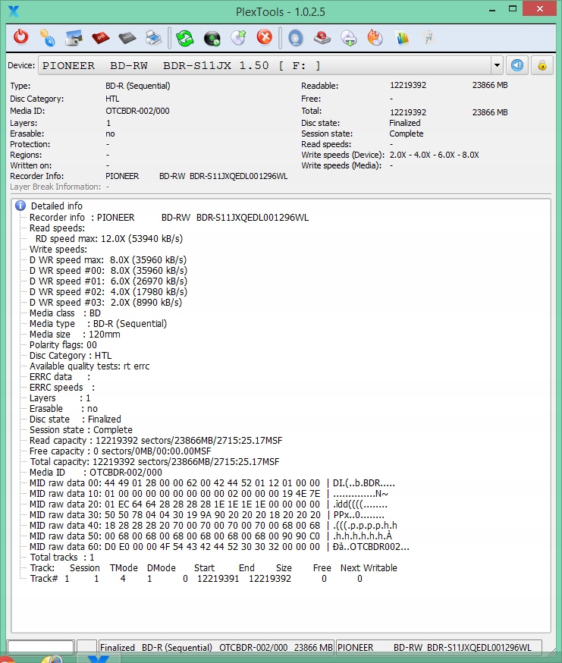Viewport: 562px width, 663px height.
Task: Export report with red PDF icon
Action: (x=101, y=38)
